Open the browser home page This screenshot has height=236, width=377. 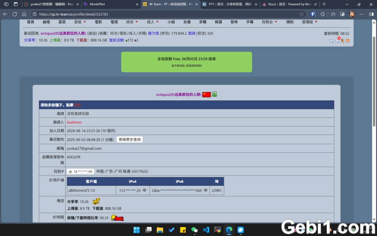[x=24, y=14]
